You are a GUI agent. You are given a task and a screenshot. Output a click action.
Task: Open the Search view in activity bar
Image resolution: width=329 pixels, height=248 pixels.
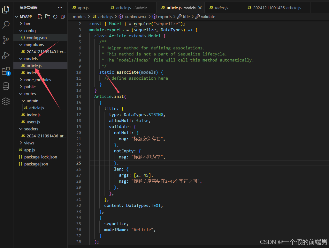[6, 25]
